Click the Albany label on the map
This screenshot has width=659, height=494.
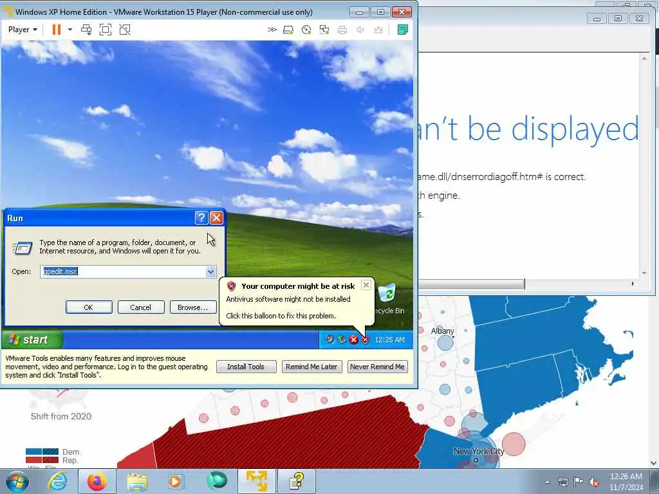pyautogui.click(x=443, y=331)
